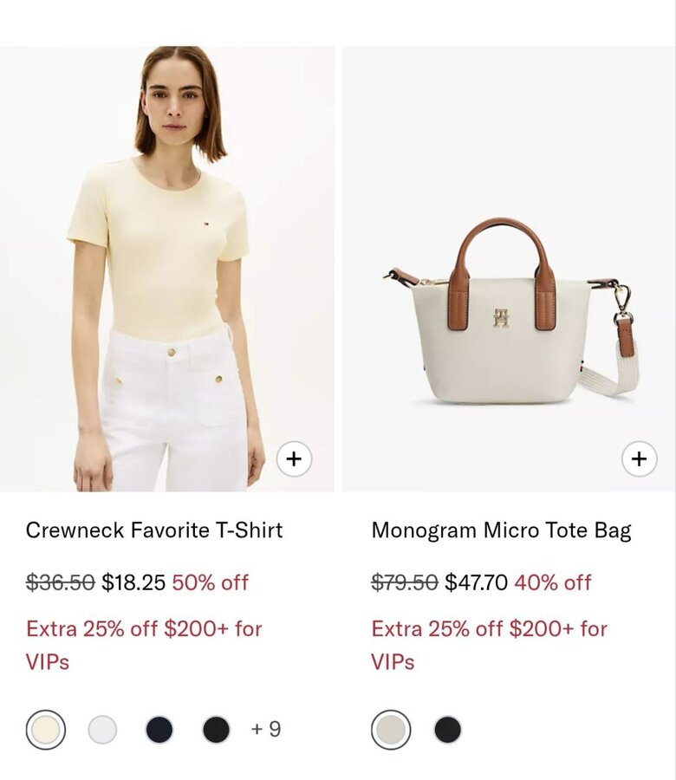Select cream color swatch for Crewneck T-Shirt
Image resolution: width=676 pixels, height=780 pixels.
tap(45, 730)
